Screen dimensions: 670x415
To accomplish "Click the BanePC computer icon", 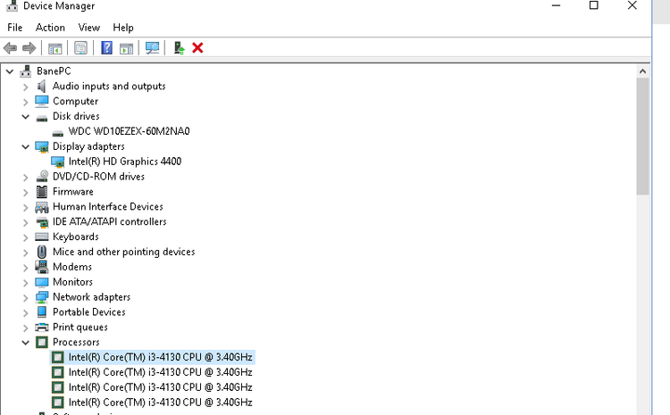I will (26, 71).
